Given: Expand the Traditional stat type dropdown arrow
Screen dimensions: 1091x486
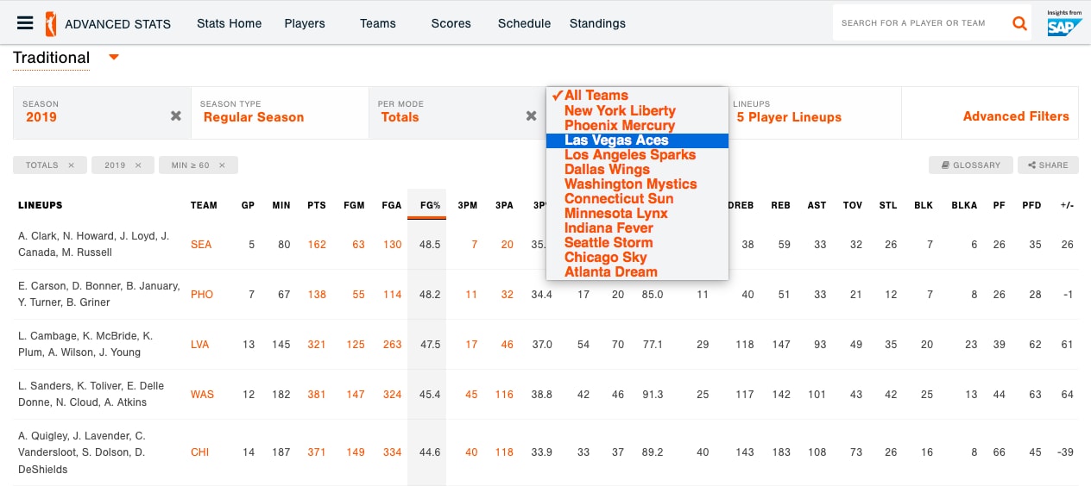Looking at the screenshot, I should (x=114, y=58).
